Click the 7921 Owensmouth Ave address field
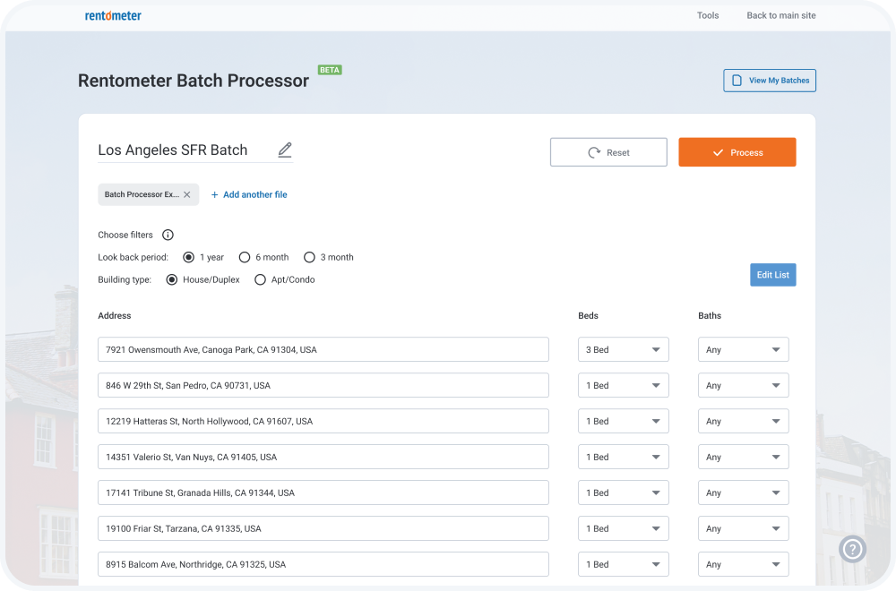The width and height of the screenshot is (896, 591). coord(323,349)
